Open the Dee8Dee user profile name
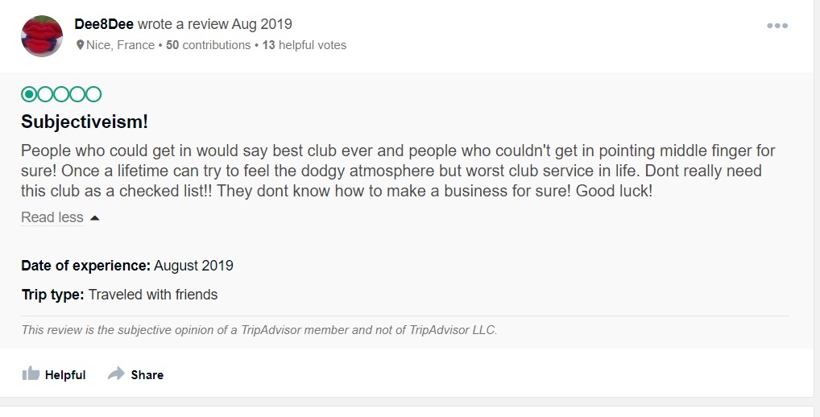 point(104,24)
